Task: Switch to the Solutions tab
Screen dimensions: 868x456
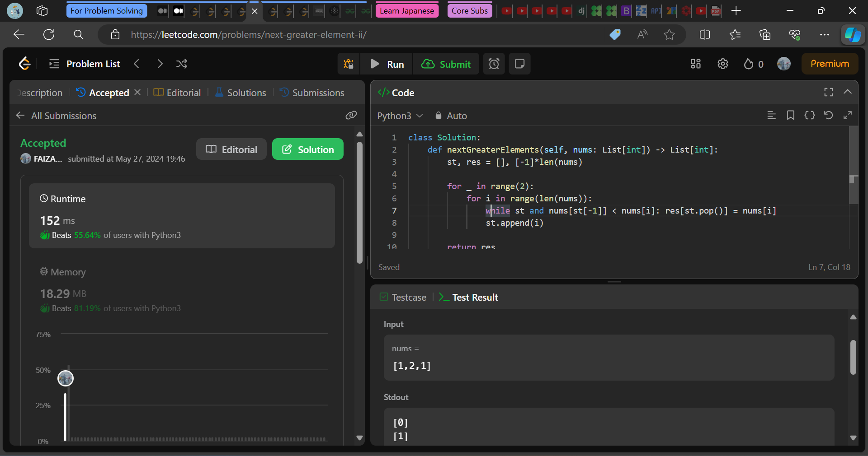Action: (241, 93)
